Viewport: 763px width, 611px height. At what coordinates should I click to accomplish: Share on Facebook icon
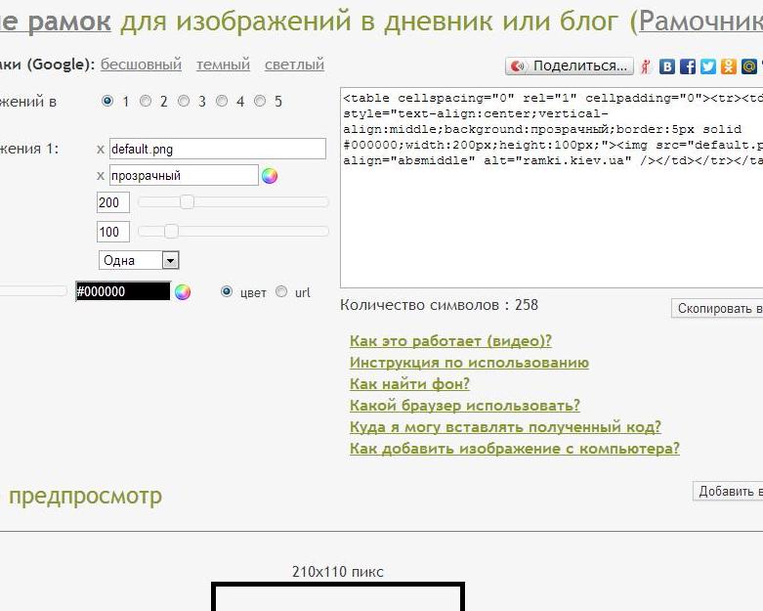click(687, 66)
